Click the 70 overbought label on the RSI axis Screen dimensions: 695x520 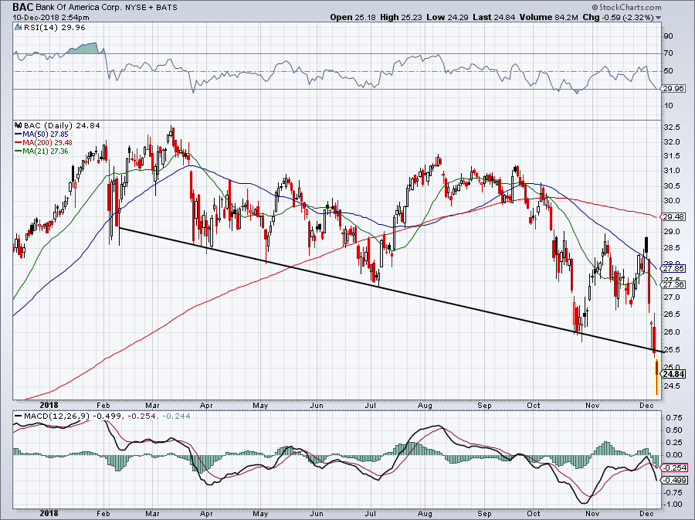(669, 53)
